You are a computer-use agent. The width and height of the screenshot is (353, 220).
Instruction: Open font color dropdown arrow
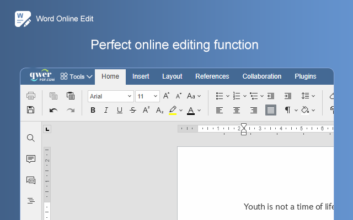pos(199,111)
